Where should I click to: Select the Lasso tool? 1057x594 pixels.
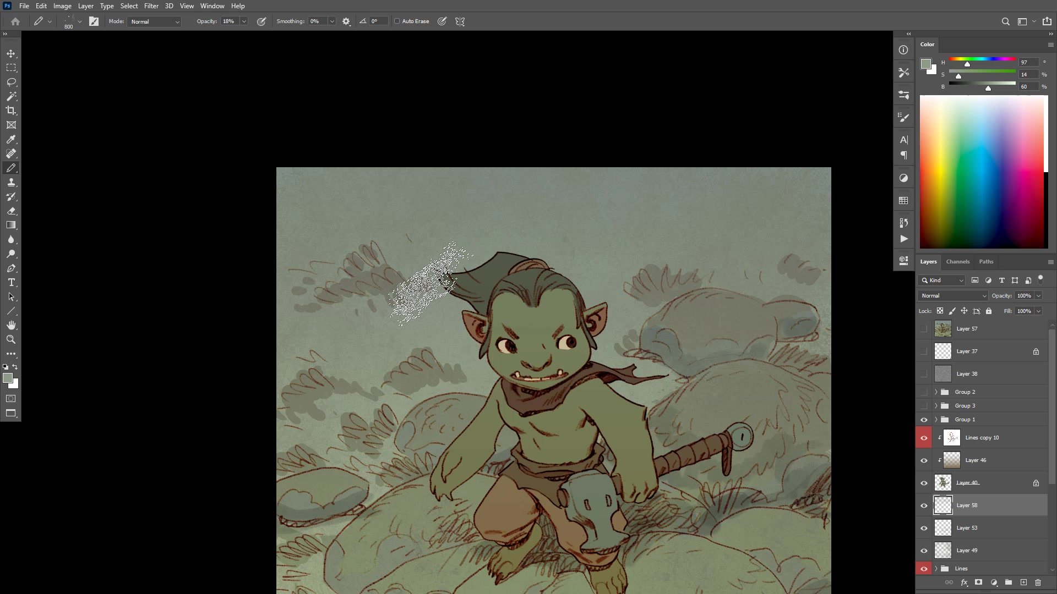(11, 82)
